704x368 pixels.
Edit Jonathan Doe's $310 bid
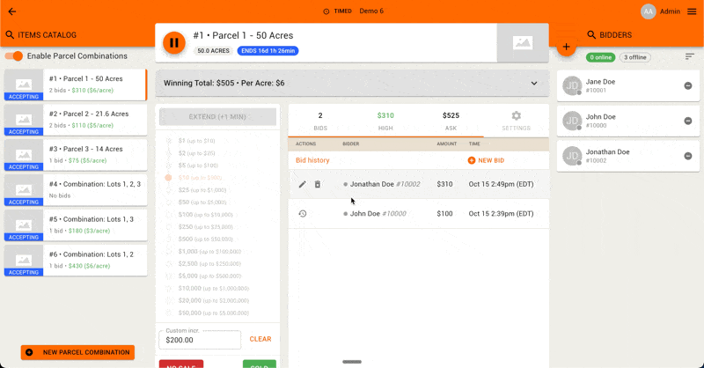303,184
